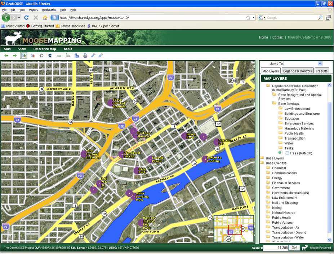
Task: Select the Tanks layer group
Action: click(289, 148)
